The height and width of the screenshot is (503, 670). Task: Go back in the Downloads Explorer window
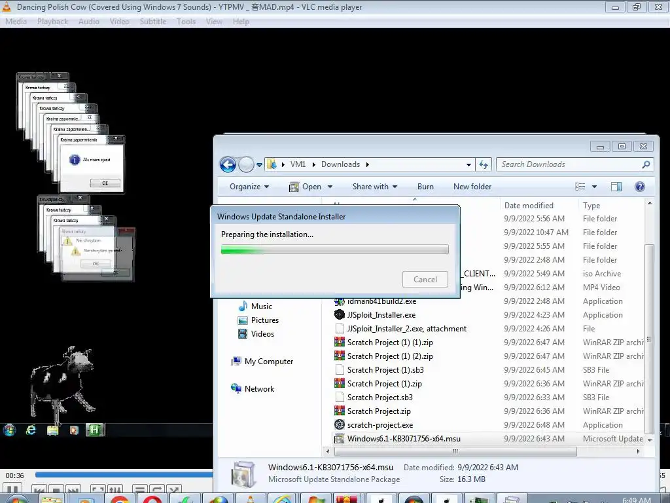(228, 164)
